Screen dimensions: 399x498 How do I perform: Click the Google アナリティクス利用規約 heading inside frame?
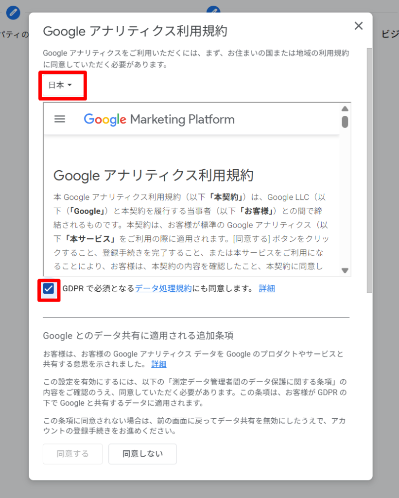(x=153, y=175)
